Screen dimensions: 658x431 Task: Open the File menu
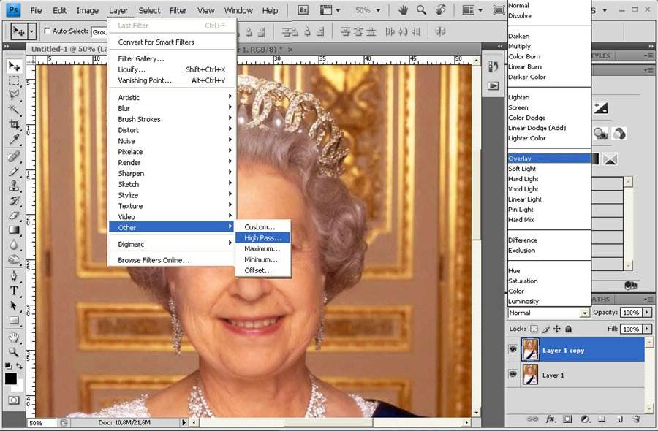tap(36, 10)
